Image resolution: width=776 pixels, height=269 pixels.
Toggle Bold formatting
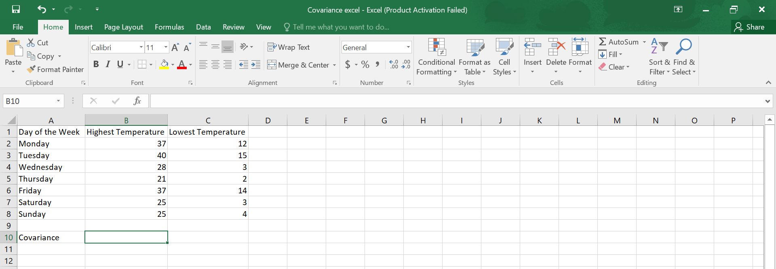[96, 64]
